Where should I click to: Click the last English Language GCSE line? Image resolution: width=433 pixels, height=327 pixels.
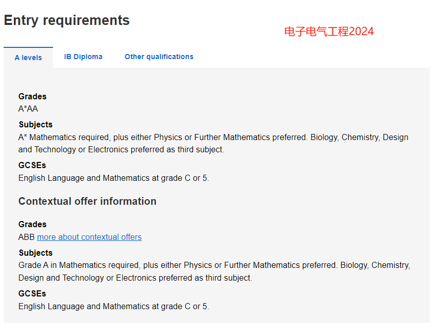tap(113, 306)
